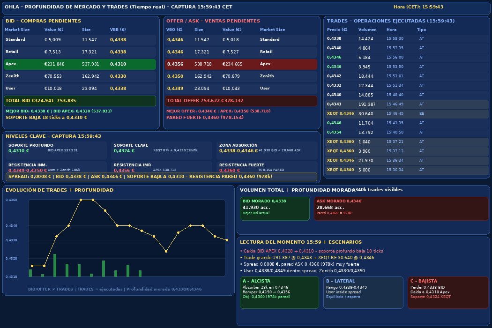
Task: Select the RESISTENCIA FUERTE 0,4360 card
Action: pyautogui.click(x=268, y=167)
